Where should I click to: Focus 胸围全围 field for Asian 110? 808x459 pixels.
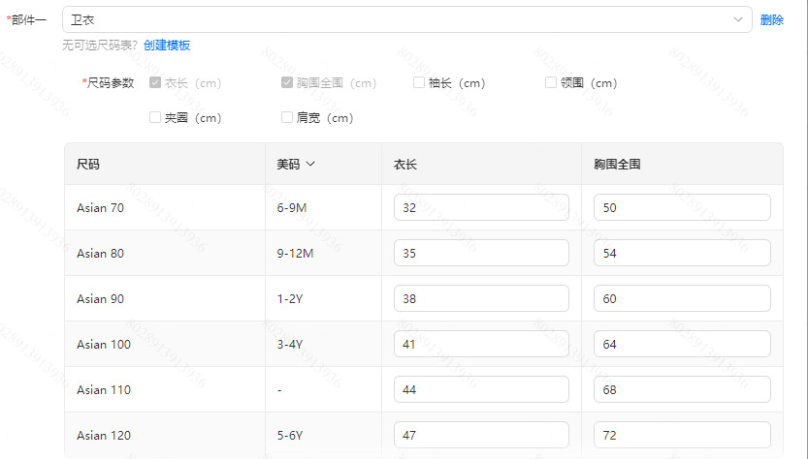(x=682, y=389)
